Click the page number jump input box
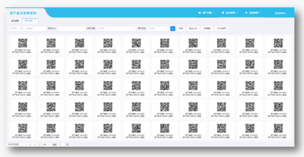The image size is (304, 157). point(61,145)
